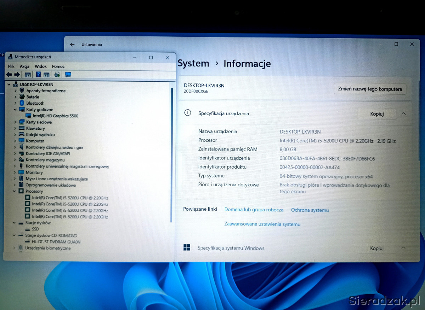
Task: Select Intel(R) HD Graphics 5500 device
Action: 55,116
